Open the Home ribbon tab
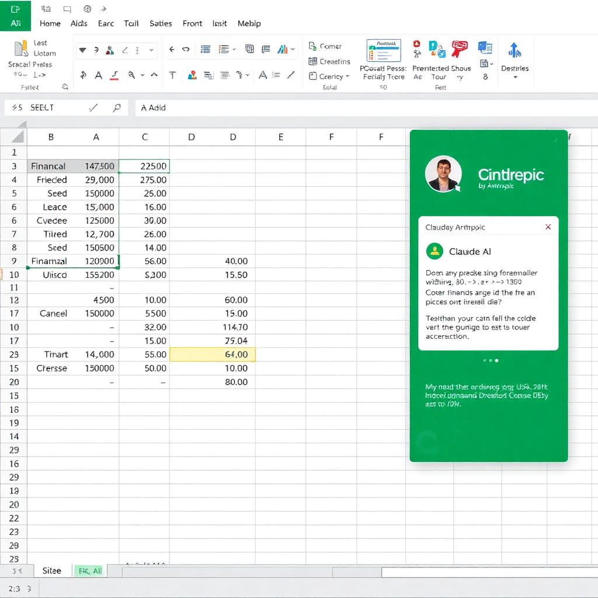 [50, 23]
